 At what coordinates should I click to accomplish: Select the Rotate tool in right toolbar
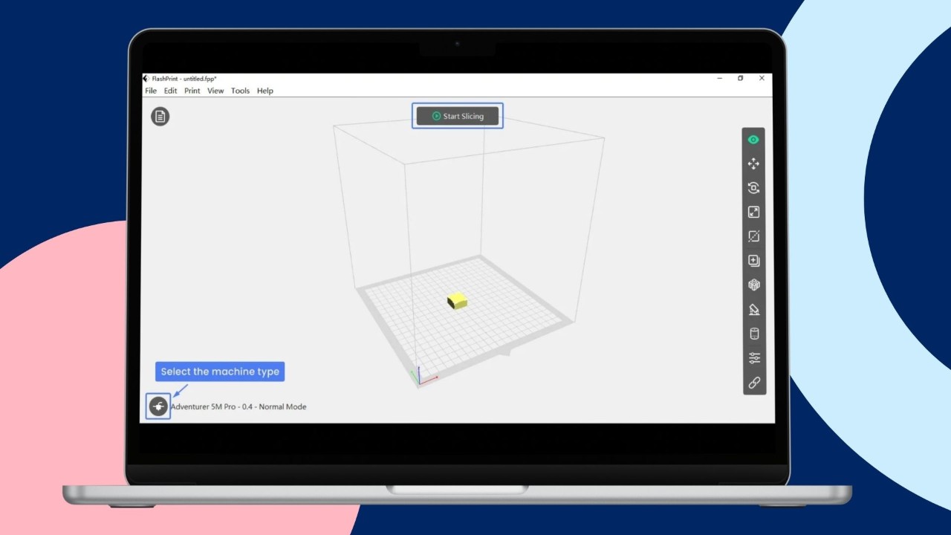point(753,188)
